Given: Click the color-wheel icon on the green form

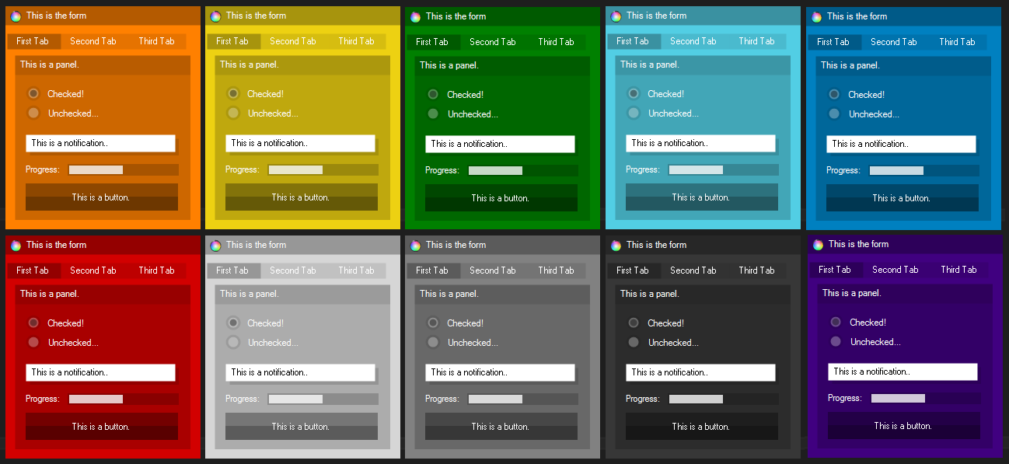Looking at the screenshot, I should pos(415,16).
